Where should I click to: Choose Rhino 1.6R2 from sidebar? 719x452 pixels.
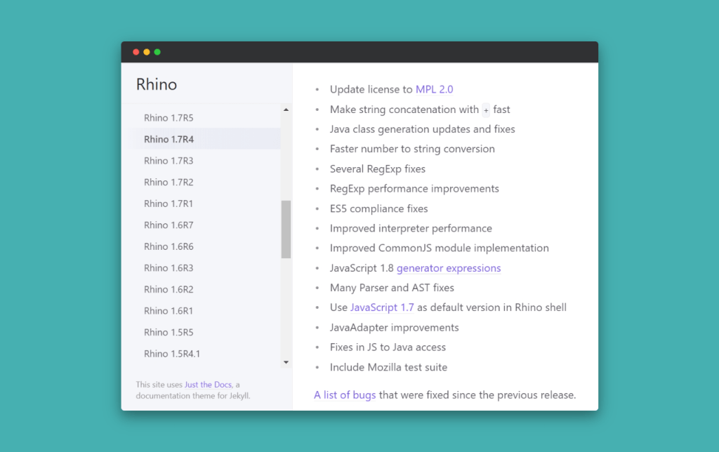pyautogui.click(x=169, y=289)
